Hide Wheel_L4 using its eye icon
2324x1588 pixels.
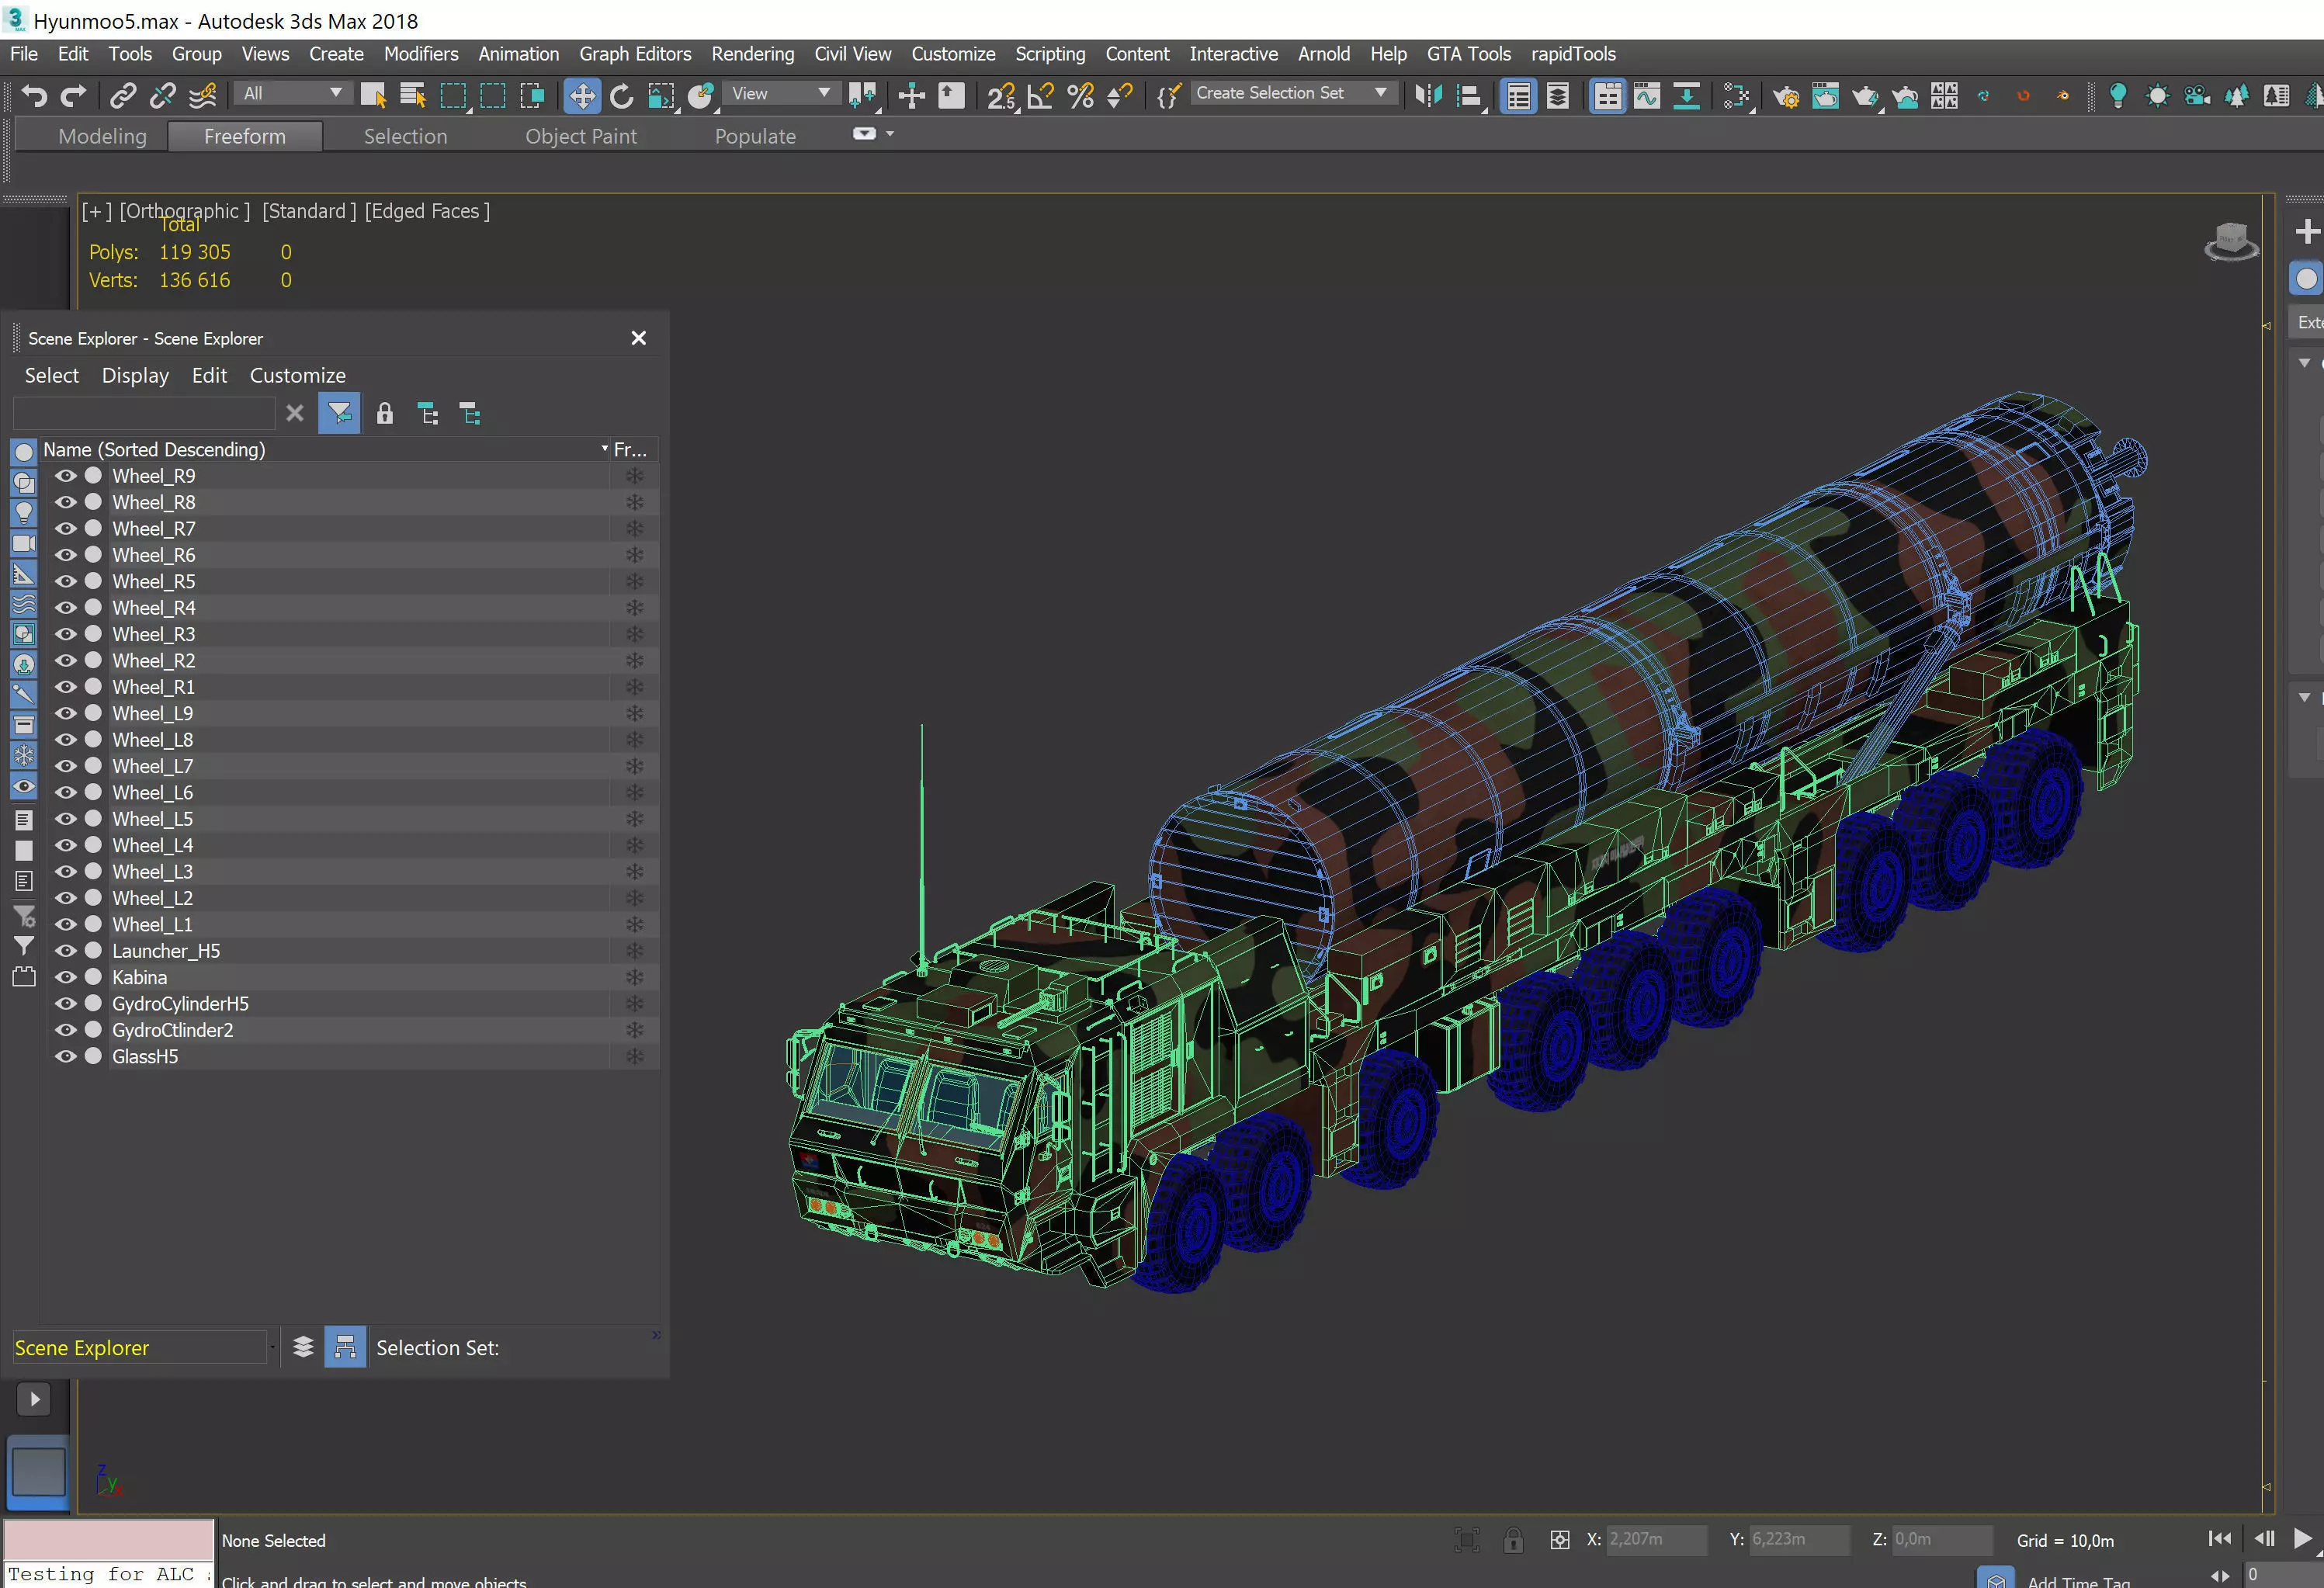66,845
